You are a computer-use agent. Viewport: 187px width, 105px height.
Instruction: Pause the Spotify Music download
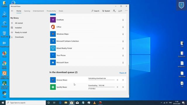(x=117, y=87)
